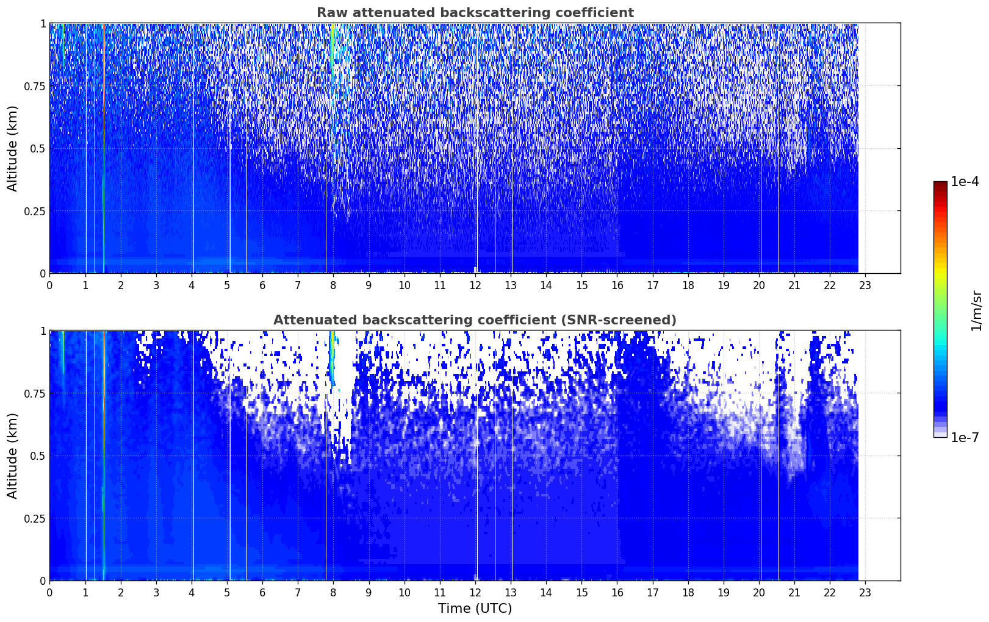The image size is (989, 622).
Task: Click the "22" hour tick under the SNR-screened plot
Action: pos(830,592)
